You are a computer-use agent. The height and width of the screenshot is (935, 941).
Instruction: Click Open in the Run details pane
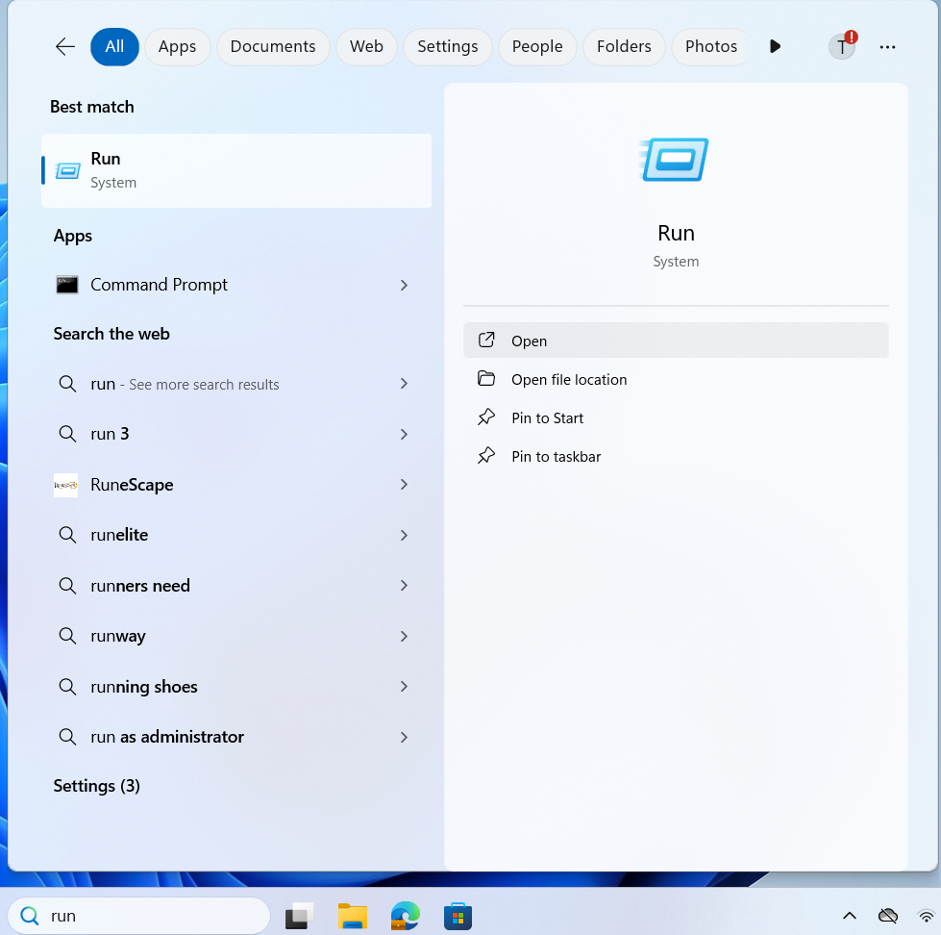tap(529, 341)
